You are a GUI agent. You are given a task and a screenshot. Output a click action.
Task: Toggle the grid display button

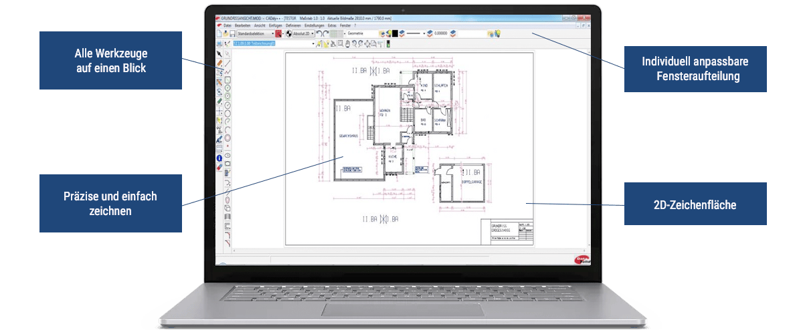337,33
